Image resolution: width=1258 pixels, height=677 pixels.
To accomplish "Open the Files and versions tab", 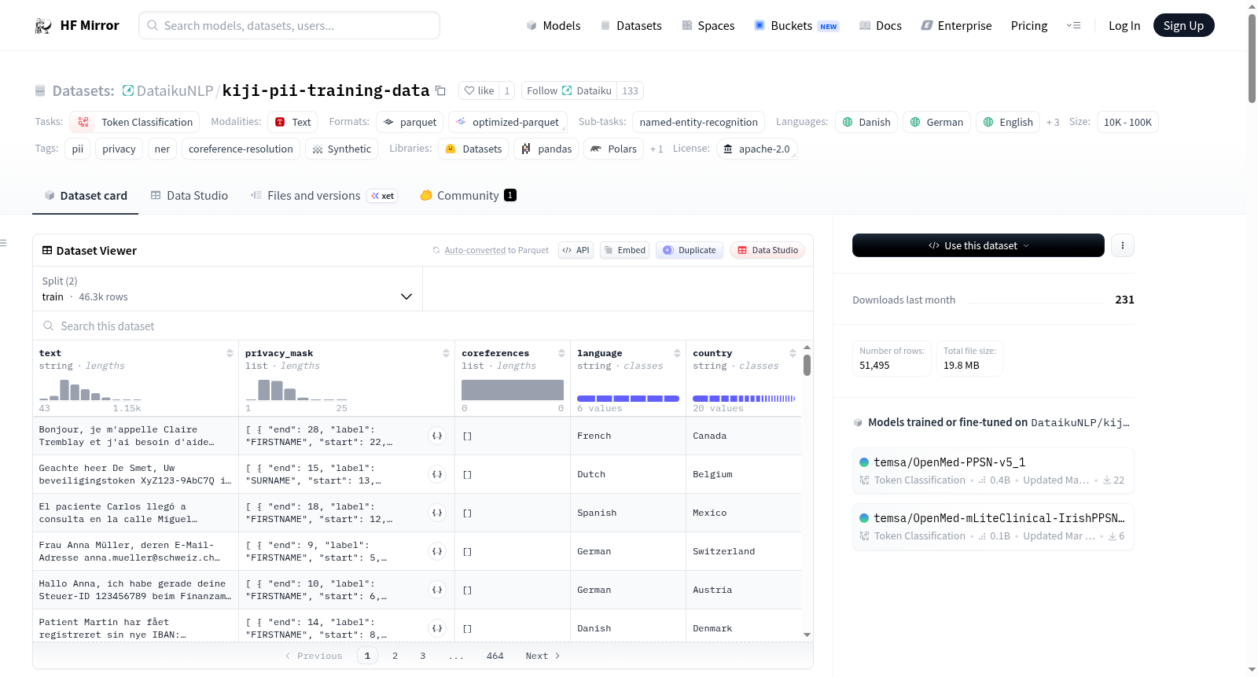I will (x=324, y=196).
